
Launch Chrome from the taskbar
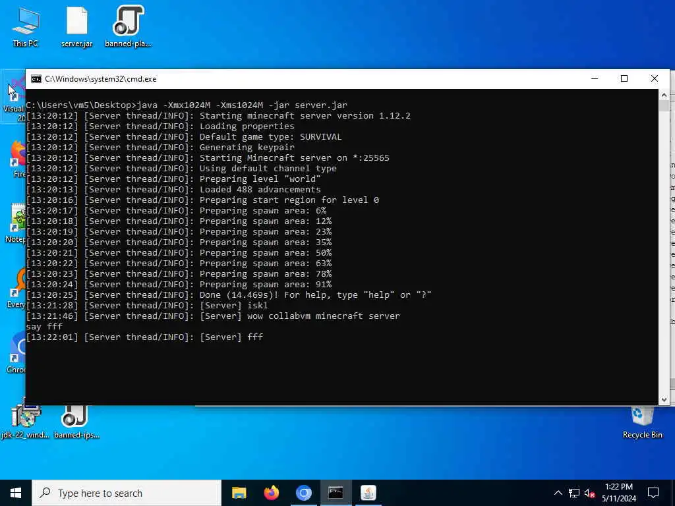pyautogui.click(x=303, y=493)
